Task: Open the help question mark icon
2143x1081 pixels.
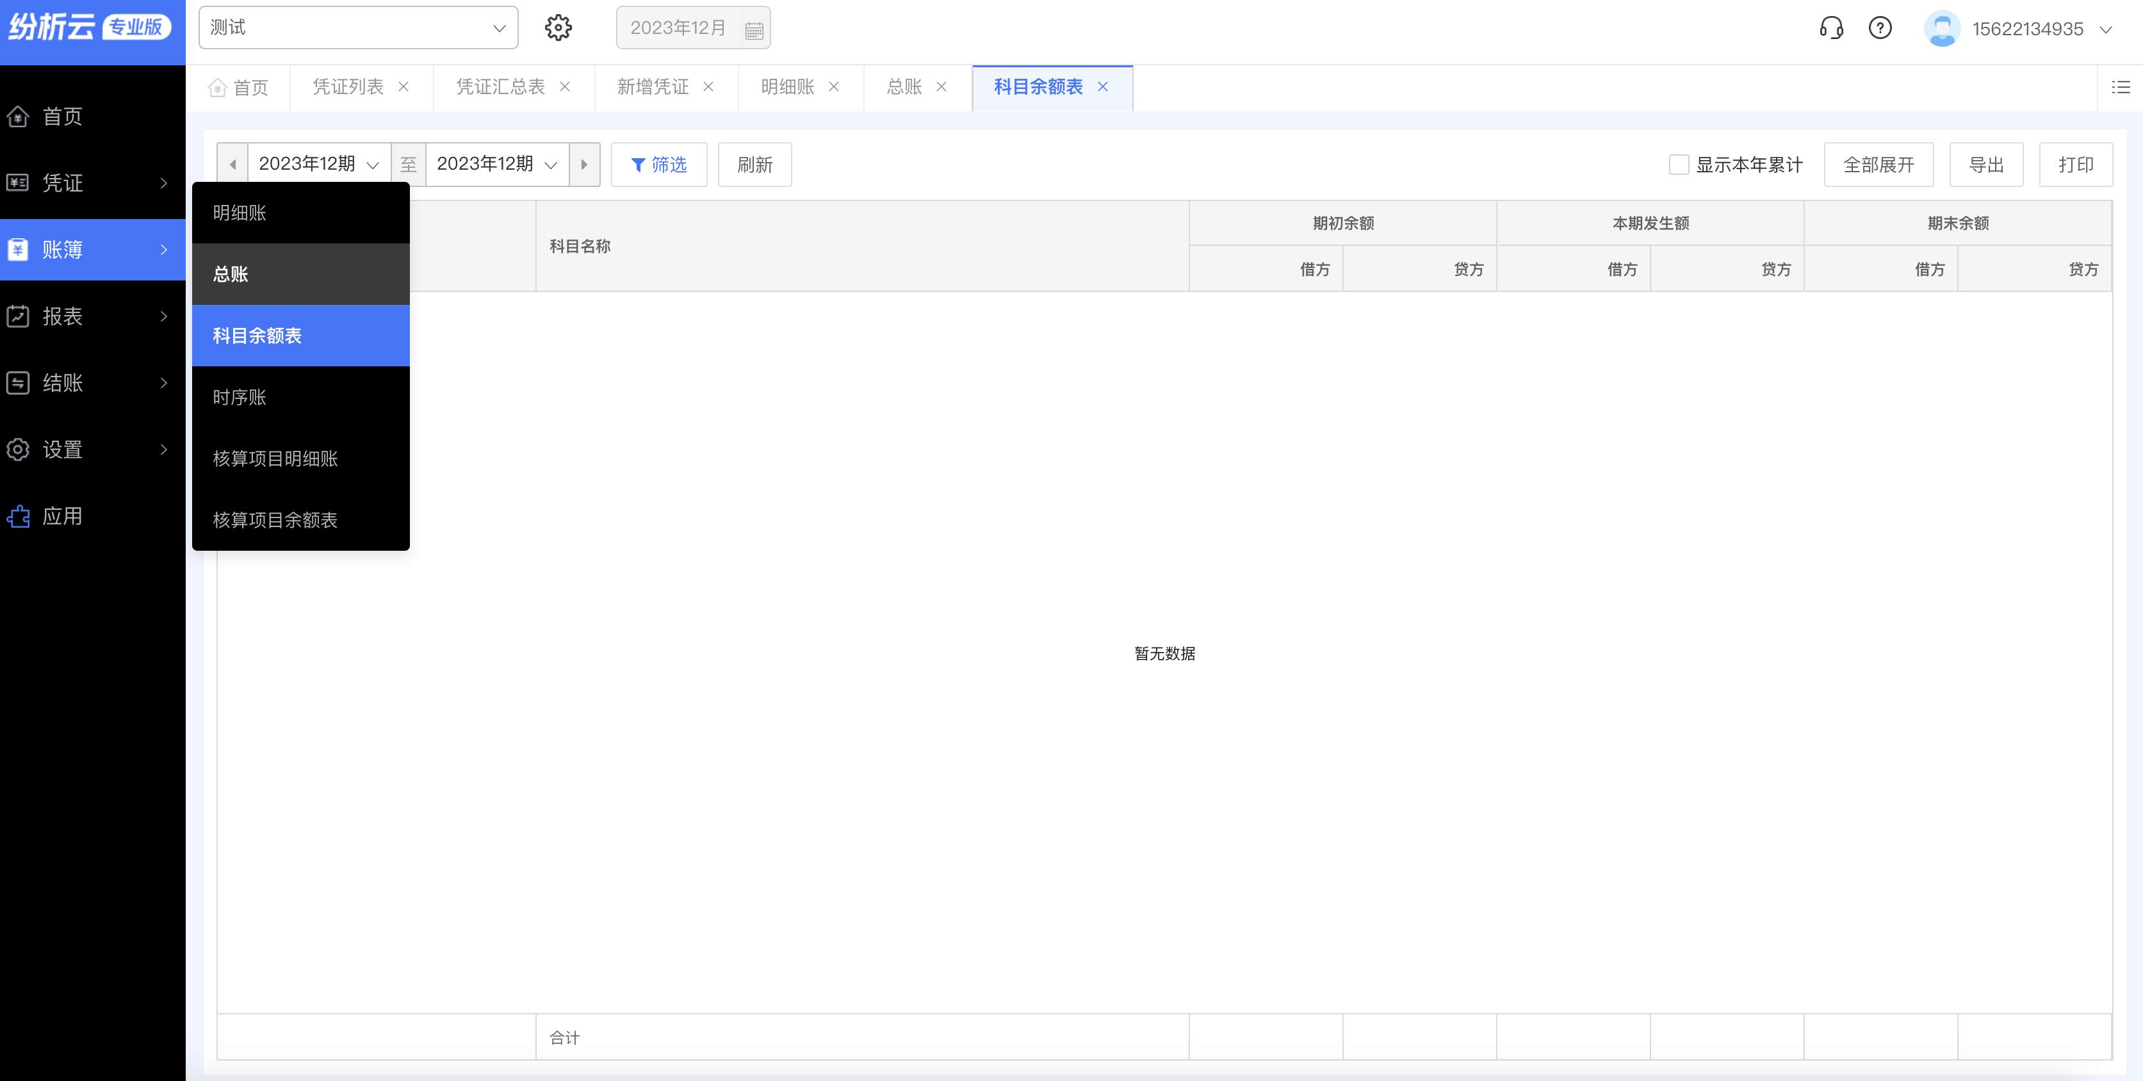Action: (1880, 28)
